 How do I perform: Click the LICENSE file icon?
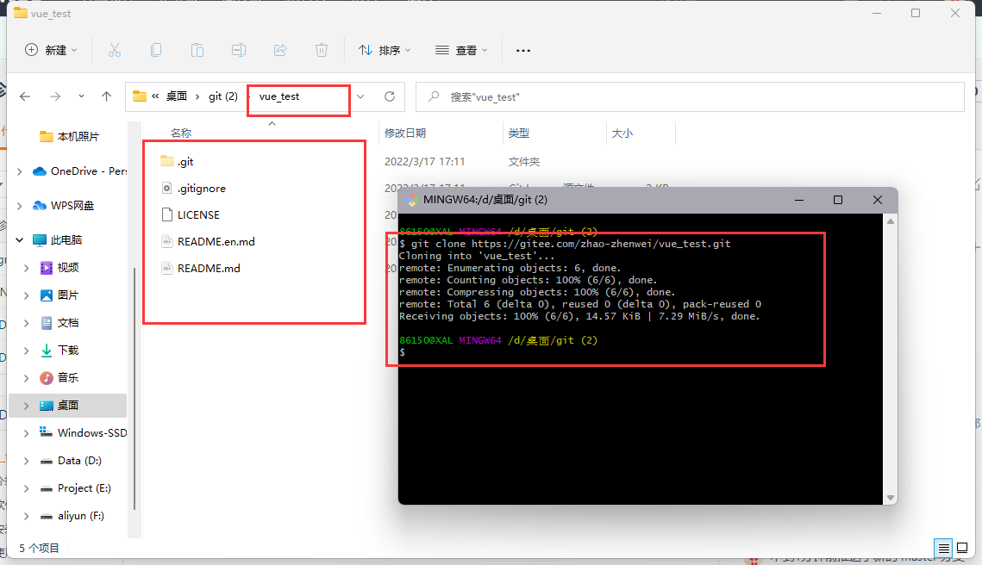point(166,214)
